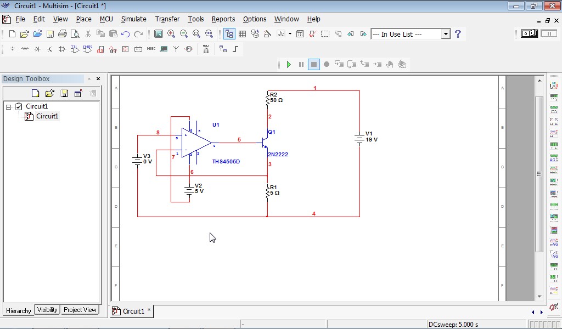
Task: Click the sheet tabs scroll right arrow
Action: pos(542,312)
